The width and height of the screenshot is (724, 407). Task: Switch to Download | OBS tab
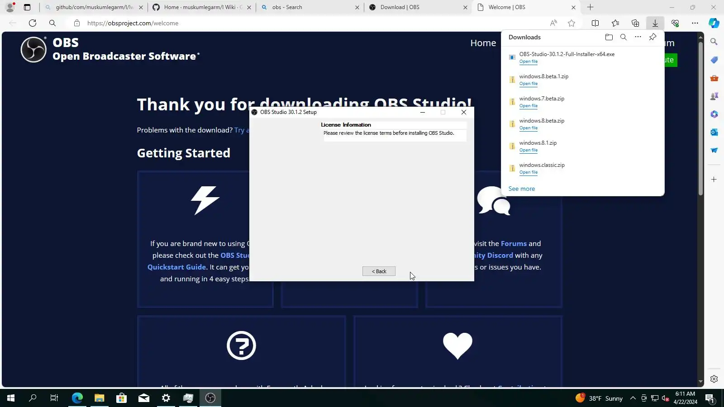click(417, 7)
